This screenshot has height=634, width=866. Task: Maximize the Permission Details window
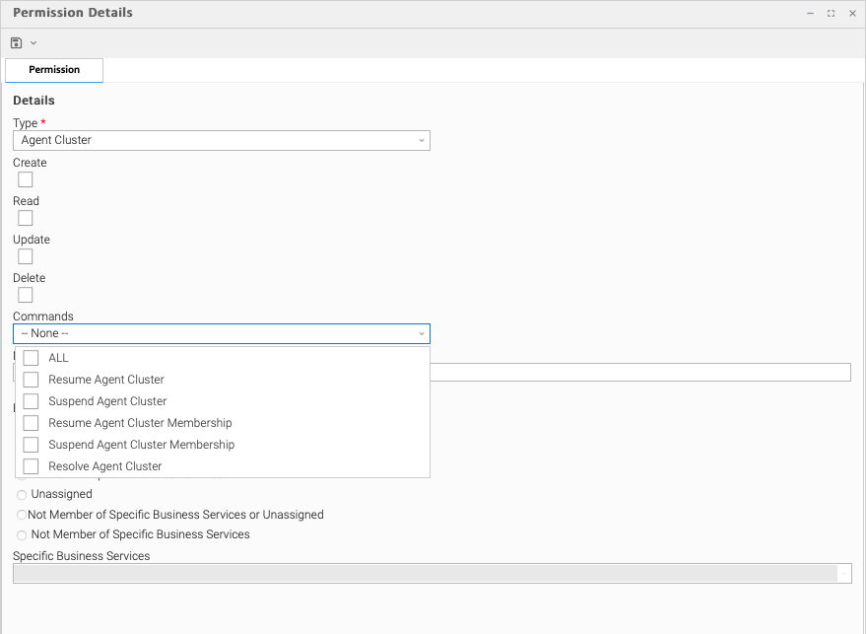tap(831, 14)
